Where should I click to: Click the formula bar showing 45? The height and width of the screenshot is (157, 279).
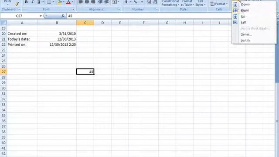[149, 16]
